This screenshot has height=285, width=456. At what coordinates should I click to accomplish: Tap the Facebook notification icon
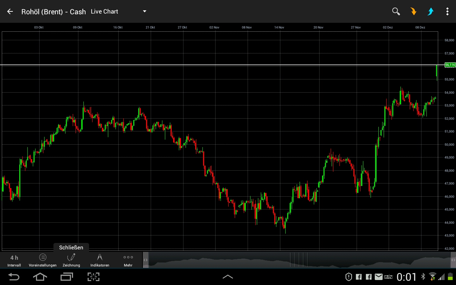point(359,277)
